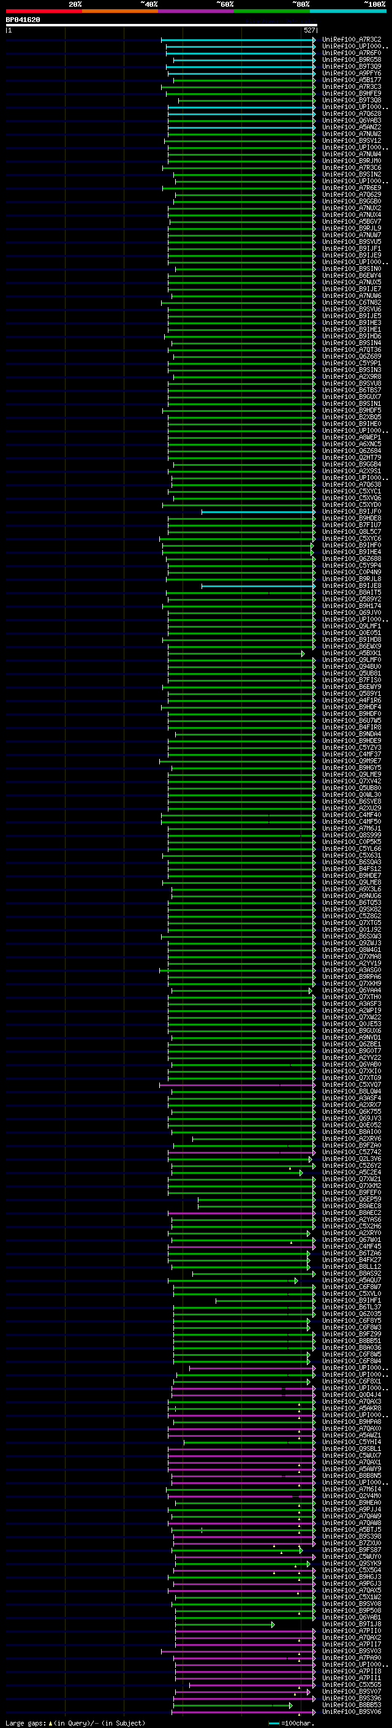Open hit UniRef100_A3ASF3
This screenshot has height=1728, width=392.
tap(352, 1003)
